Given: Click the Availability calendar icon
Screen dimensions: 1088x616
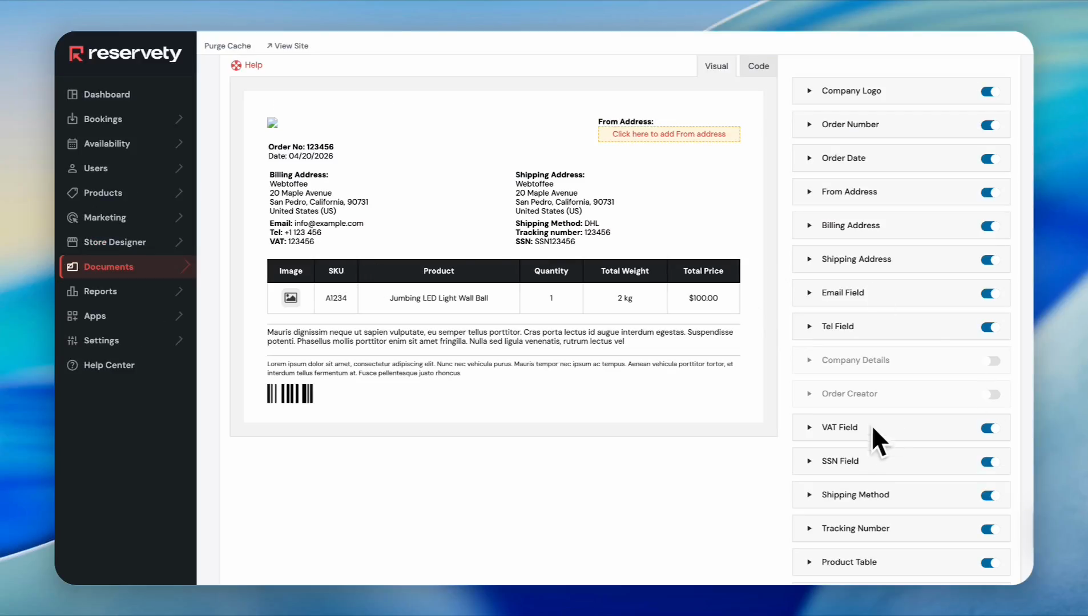Looking at the screenshot, I should [72, 144].
